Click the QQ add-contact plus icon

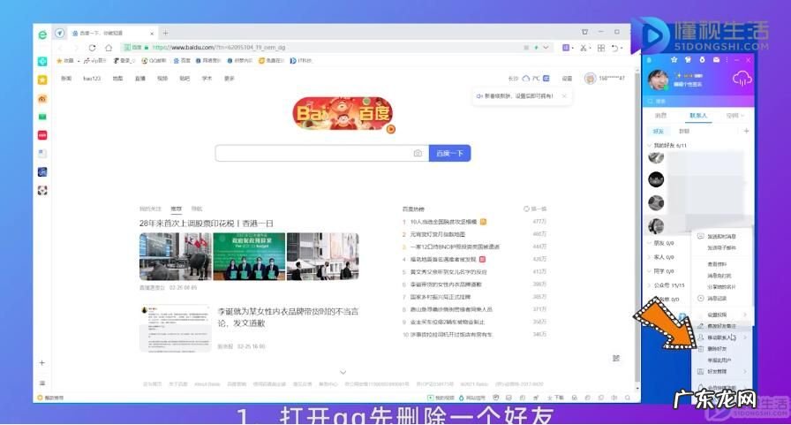746,132
